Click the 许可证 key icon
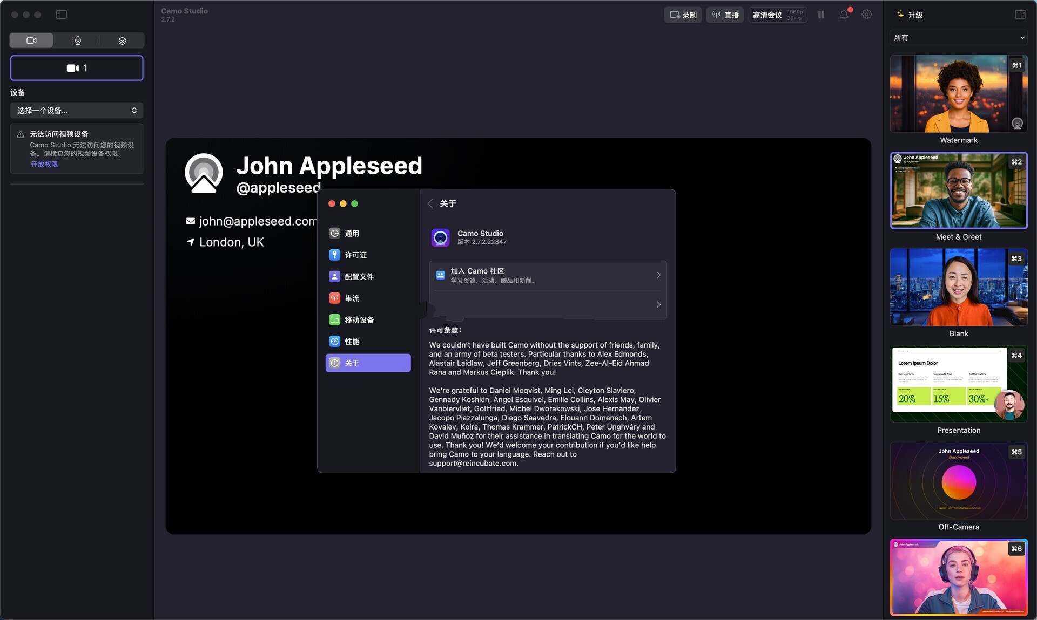Screen dimensions: 1037x620 (335, 255)
